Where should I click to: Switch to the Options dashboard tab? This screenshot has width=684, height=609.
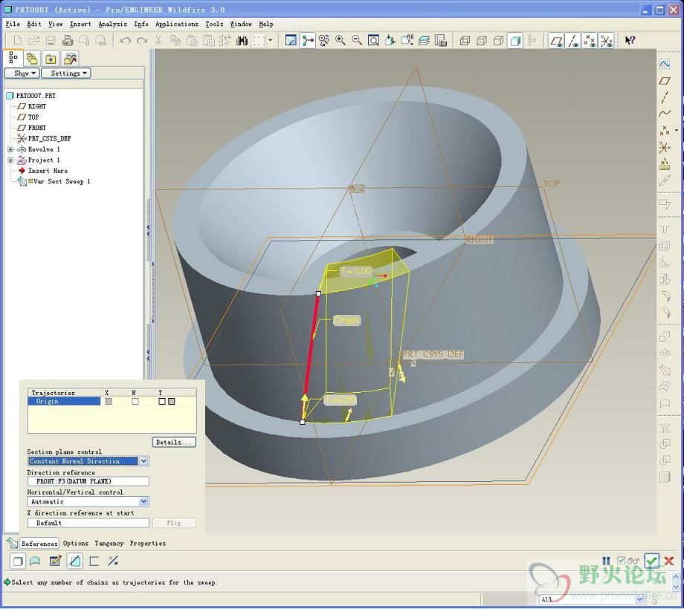point(76,543)
